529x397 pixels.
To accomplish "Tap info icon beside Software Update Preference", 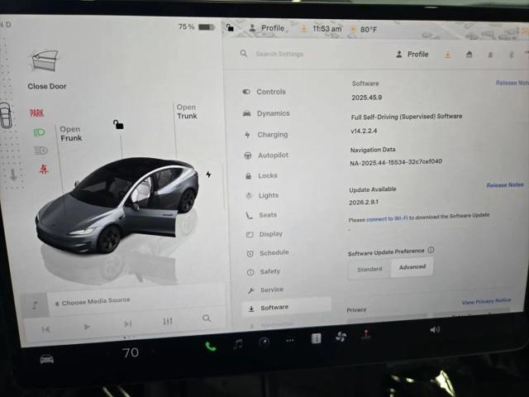I will tap(431, 250).
